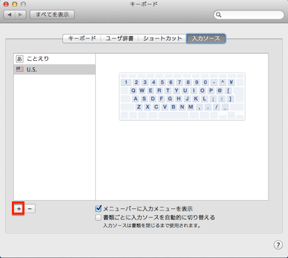Select U.S. in the input source list

click(x=55, y=69)
